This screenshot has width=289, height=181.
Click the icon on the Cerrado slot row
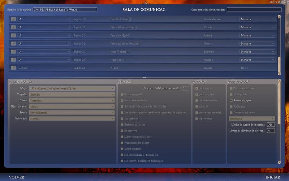click(x=13, y=68)
